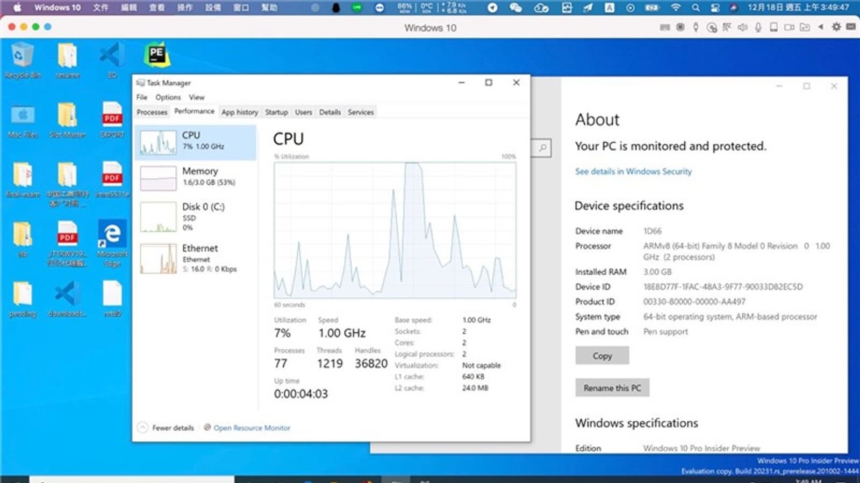Open the job folder on the desktop
The image size is (860, 483).
click(x=23, y=240)
